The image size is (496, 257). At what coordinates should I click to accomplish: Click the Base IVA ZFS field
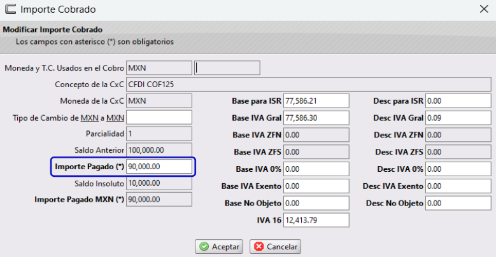pyautogui.click(x=316, y=152)
